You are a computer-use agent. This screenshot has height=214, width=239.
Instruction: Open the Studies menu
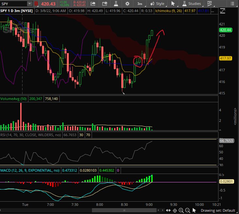pos(192,4)
